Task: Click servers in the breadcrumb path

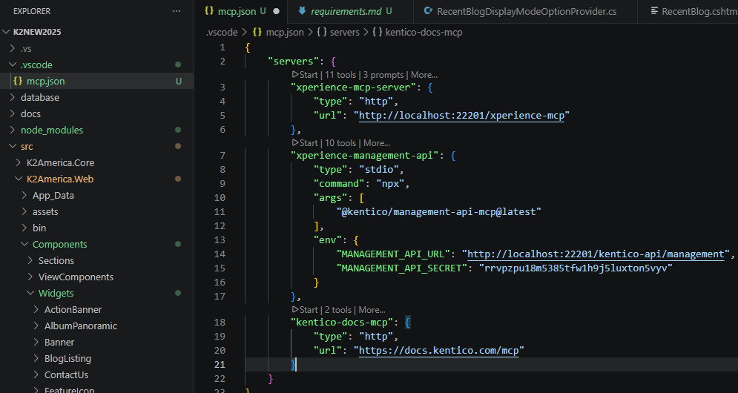Action: pos(345,32)
